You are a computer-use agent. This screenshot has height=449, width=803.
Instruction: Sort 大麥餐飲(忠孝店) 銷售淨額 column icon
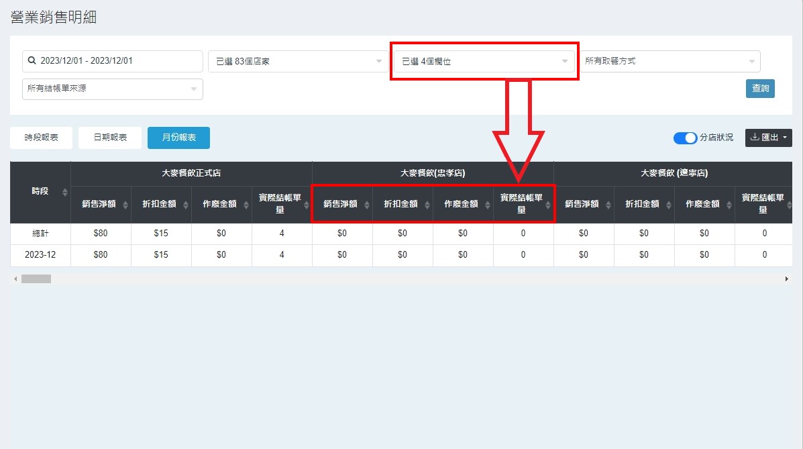[x=367, y=205]
